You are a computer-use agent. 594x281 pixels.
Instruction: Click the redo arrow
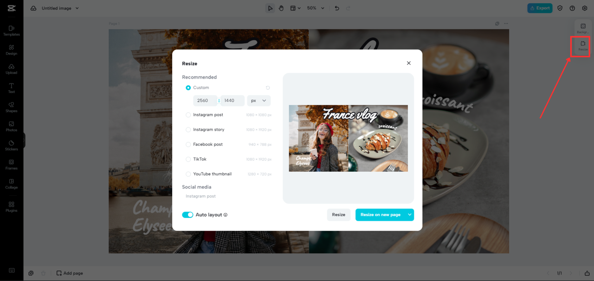(x=348, y=8)
